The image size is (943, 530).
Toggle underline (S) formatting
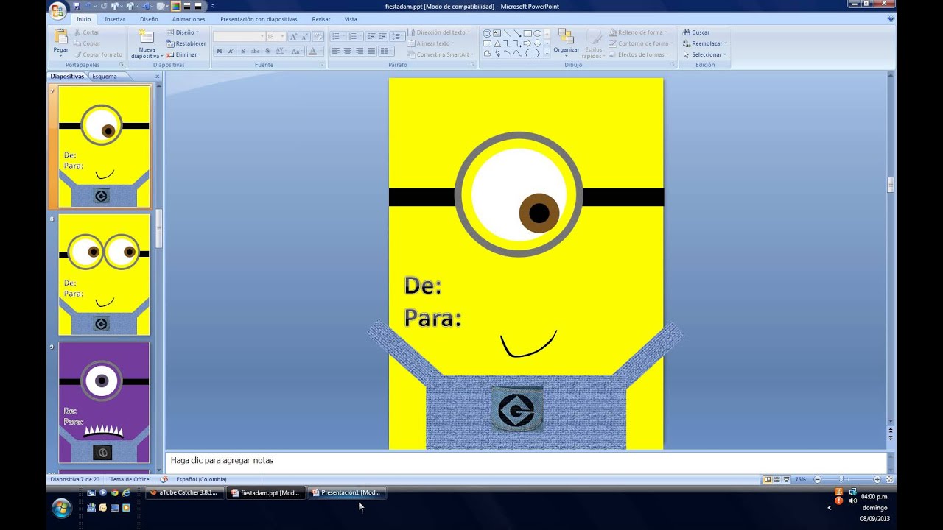coord(243,51)
